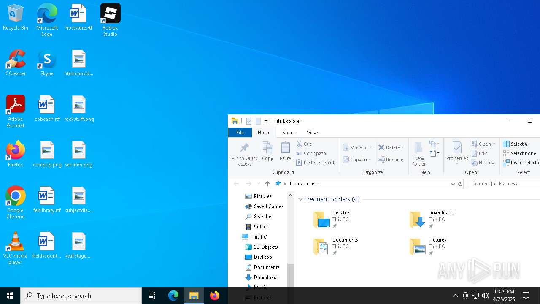The width and height of the screenshot is (540, 304).
Task: Click History in the Open group
Action: coord(483,163)
